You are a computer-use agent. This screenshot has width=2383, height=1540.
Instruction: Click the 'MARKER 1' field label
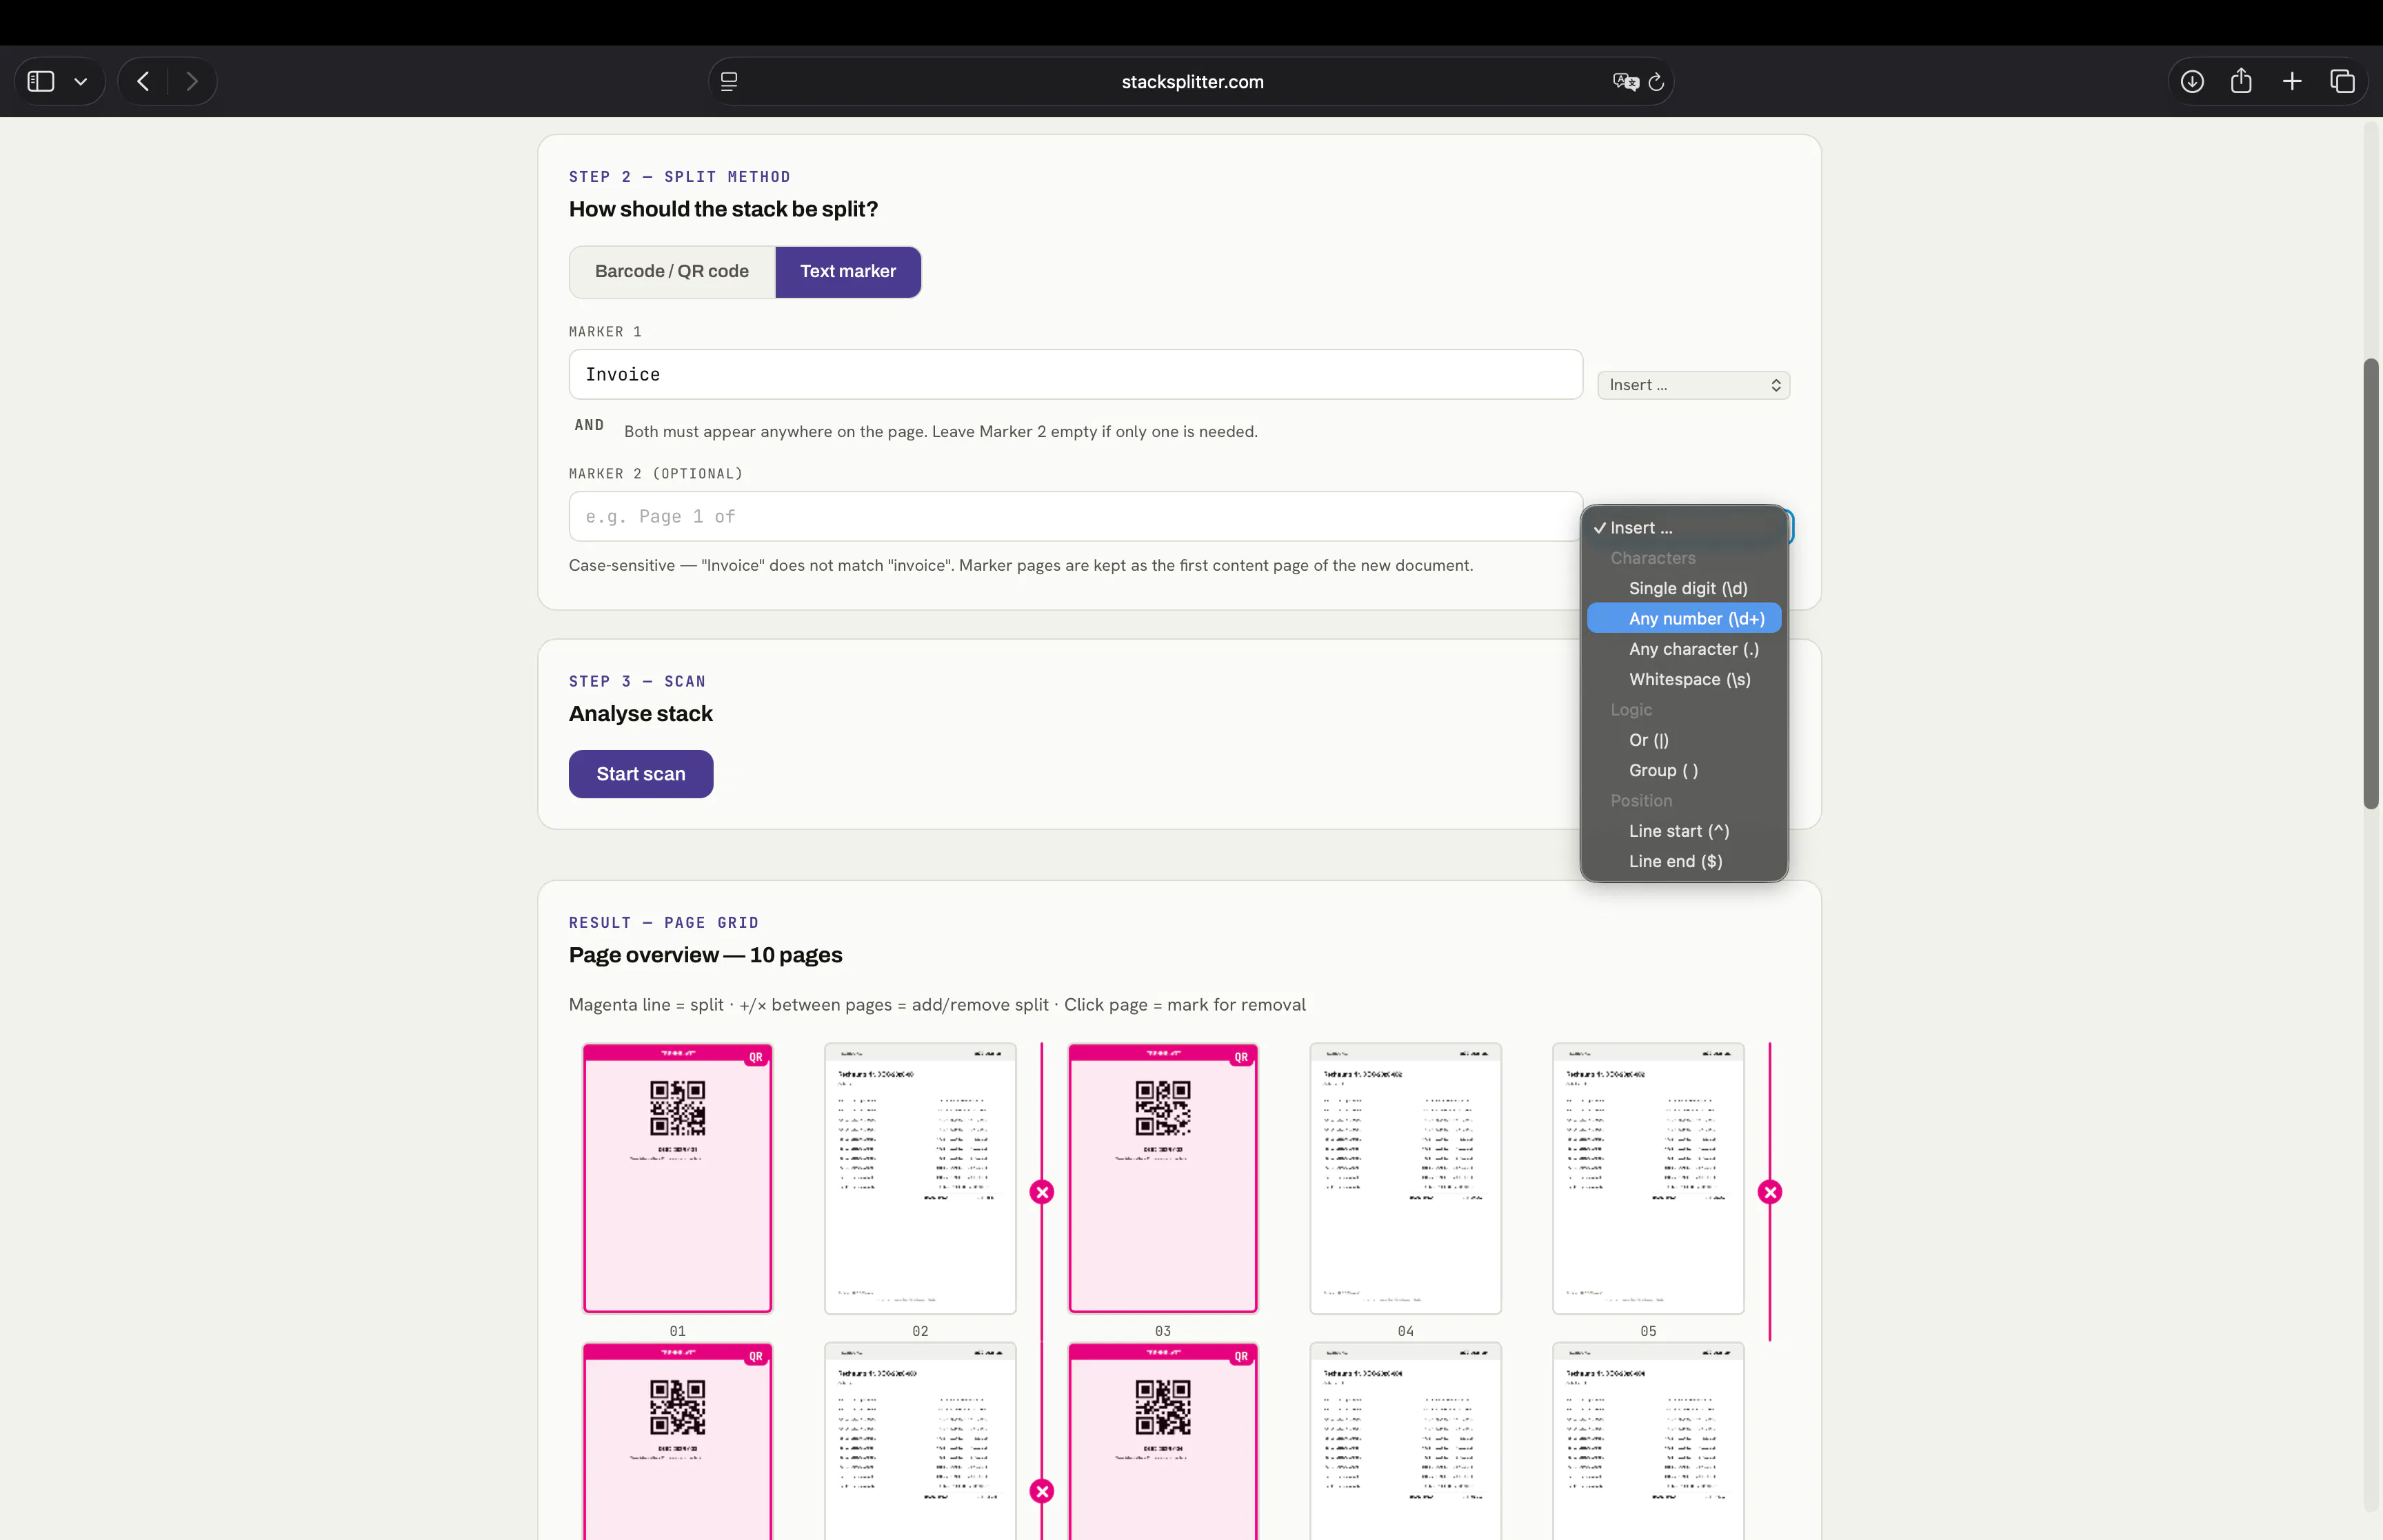tap(605, 332)
